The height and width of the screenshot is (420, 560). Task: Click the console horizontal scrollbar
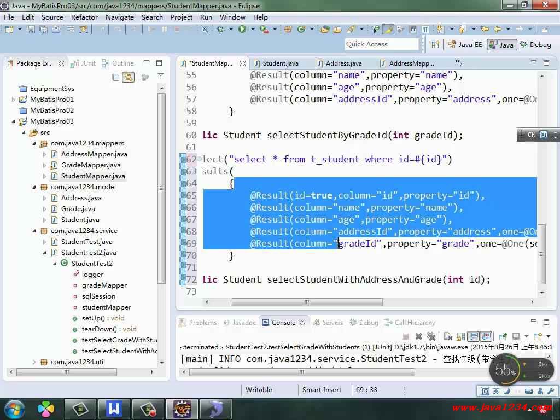302,372
